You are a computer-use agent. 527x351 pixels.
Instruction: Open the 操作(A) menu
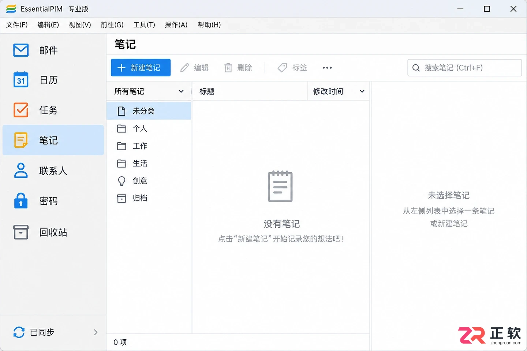pyautogui.click(x=176, y=25)
